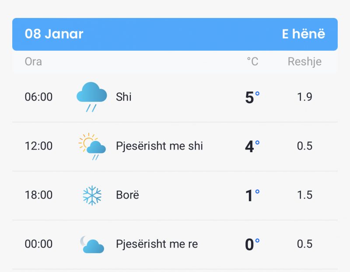The width and height of the screenshot is (350, 272).
Task: Click the Pjesërisht me re description
Action: coord(157,244)
